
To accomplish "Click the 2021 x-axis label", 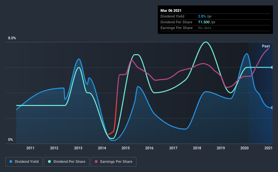I will [268, 148].
